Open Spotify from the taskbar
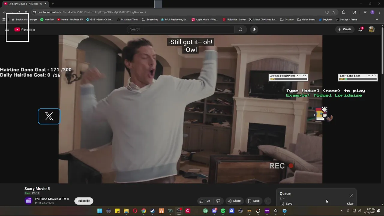The image size is (384, 216). click(x=223, y=211)
